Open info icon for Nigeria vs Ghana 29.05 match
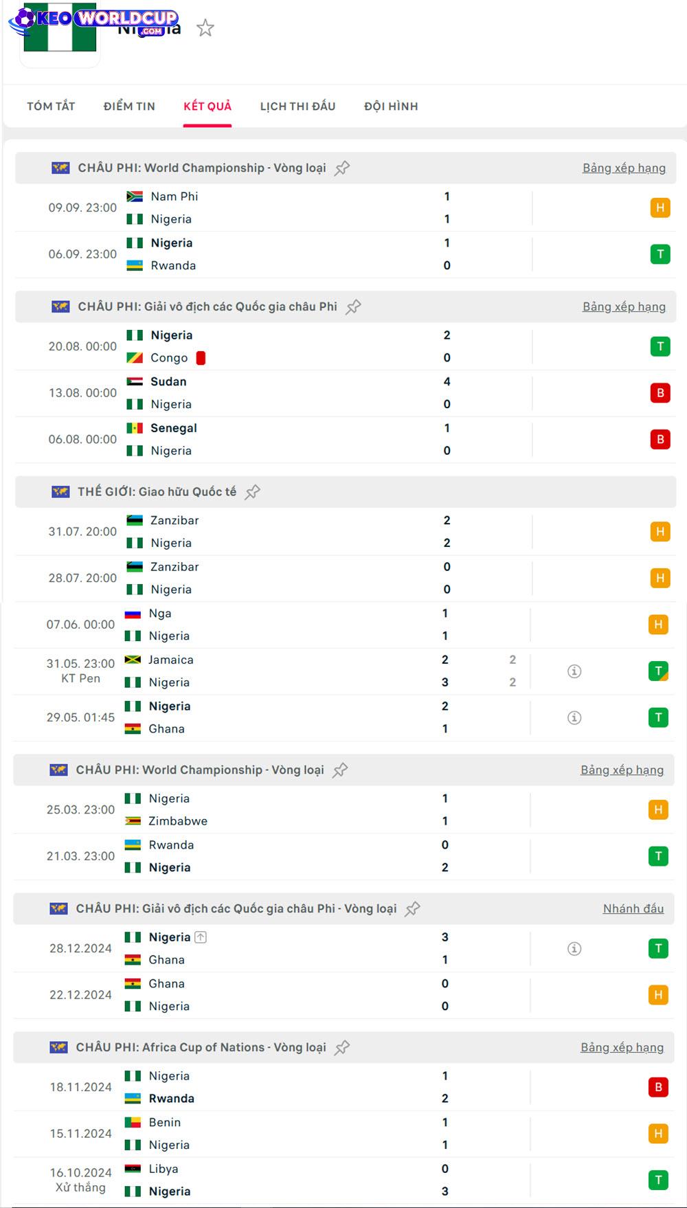The image size is (687, 1208). point(574,717)
